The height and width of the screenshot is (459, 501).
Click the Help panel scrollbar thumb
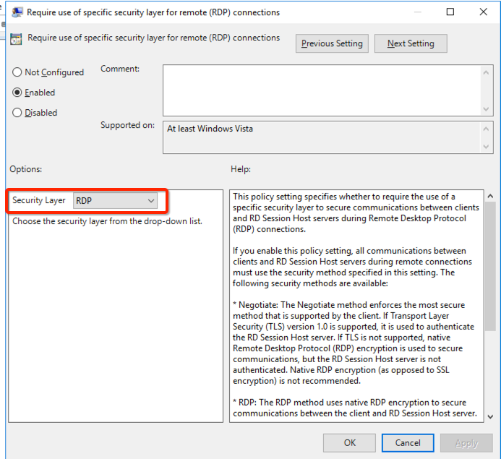[x=490, y=267]
